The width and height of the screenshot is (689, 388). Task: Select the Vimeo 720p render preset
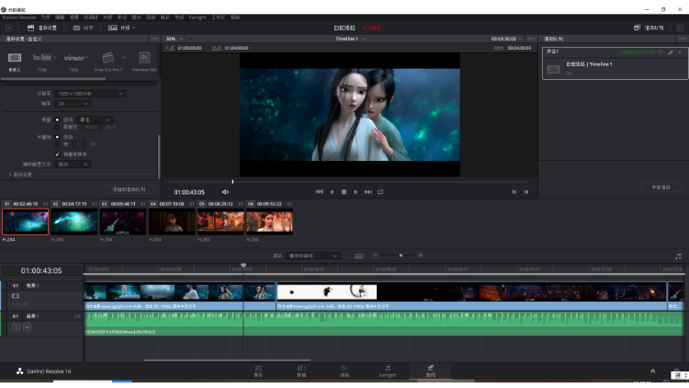click(73, 58)
